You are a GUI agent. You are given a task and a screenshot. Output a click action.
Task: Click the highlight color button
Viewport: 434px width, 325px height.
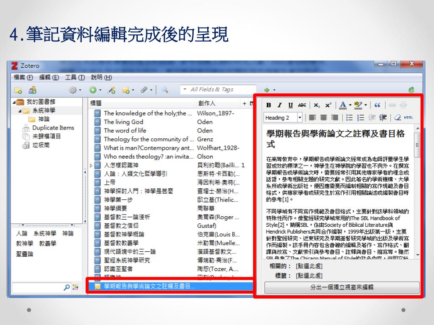coord(358,105)
